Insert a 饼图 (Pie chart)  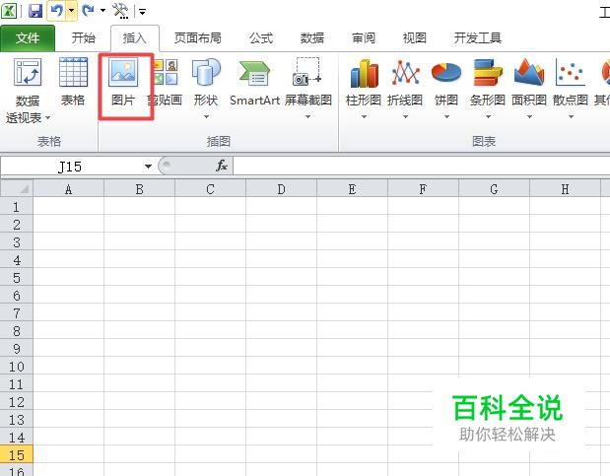pyautogui.click(x=446, y=88)
